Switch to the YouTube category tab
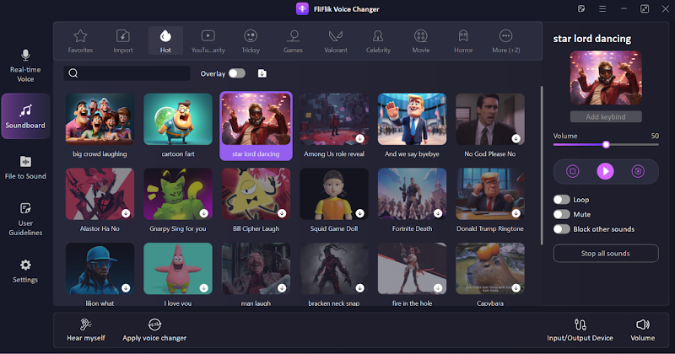Viewport: 675px width, 354px height. (208, 40)
